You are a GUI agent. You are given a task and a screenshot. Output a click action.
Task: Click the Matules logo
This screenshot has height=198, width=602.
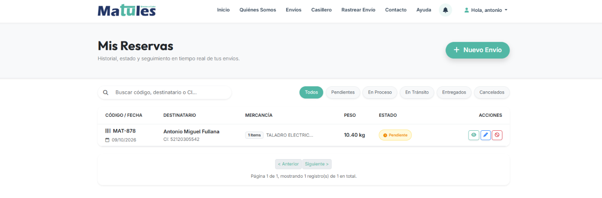(127, 10)
